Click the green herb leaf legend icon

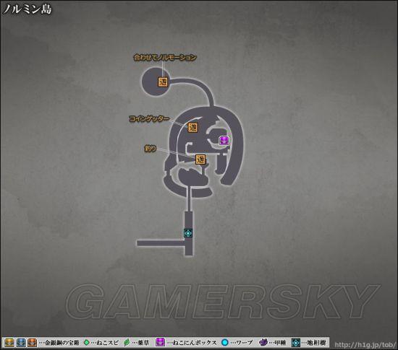127,343
